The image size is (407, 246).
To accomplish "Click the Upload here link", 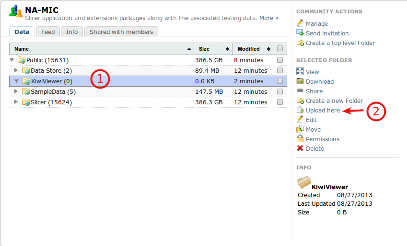I will point(323,110).
